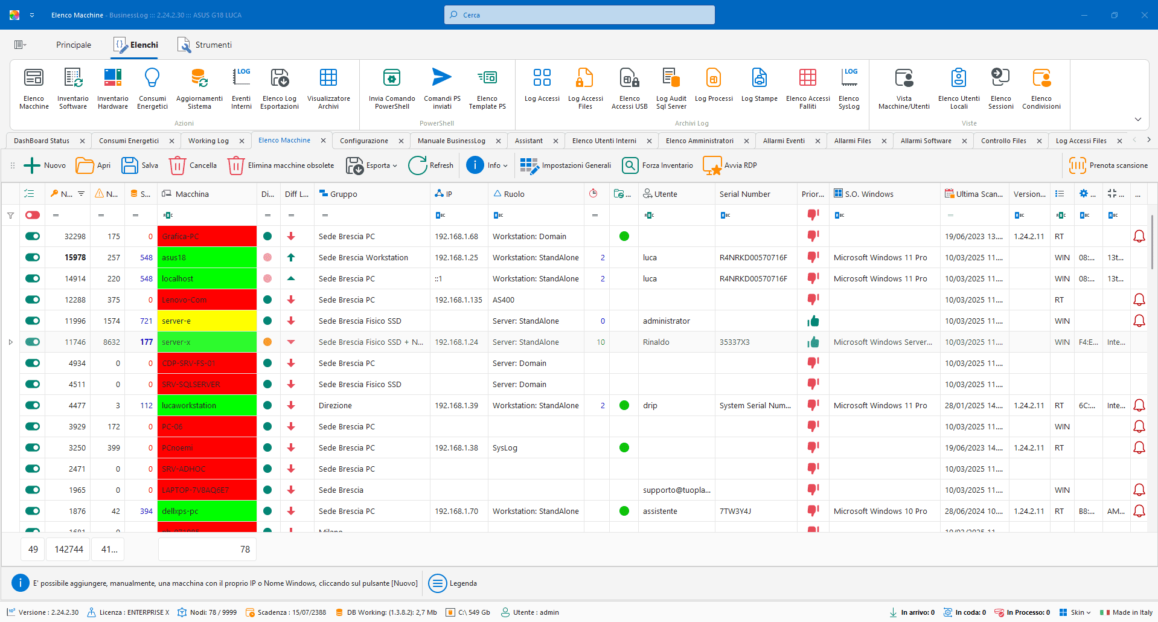Open Configurazione tab

tap(364, 141)
